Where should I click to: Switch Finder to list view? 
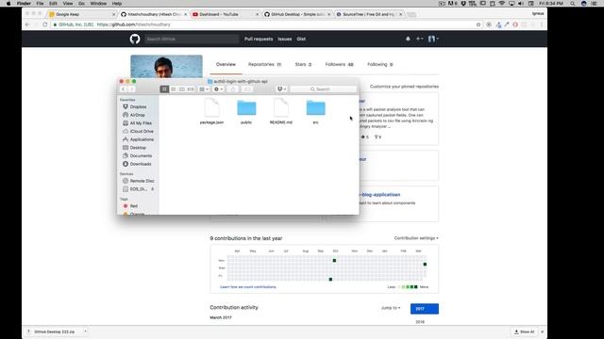174,89
